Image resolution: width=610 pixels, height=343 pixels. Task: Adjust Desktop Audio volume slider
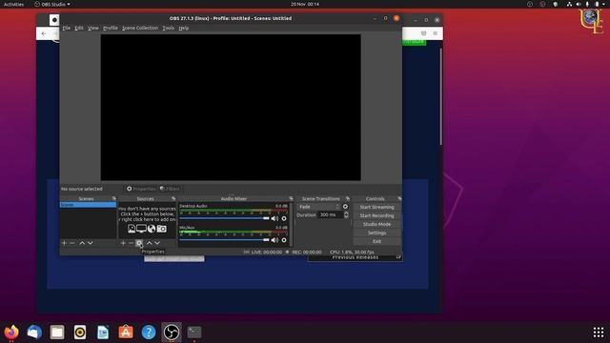(224, 218)
